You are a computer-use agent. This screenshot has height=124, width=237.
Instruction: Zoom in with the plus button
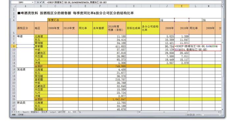[x=220, y=115]
